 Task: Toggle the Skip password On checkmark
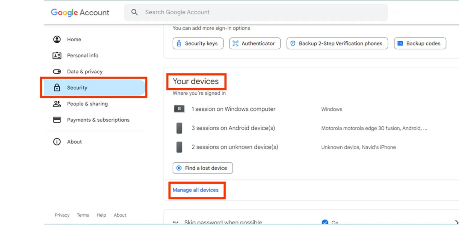coord(325,222)
